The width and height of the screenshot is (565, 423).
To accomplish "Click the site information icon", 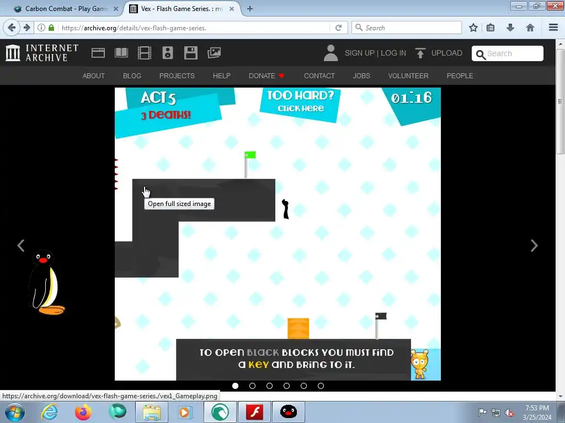I will pos(41,28).
